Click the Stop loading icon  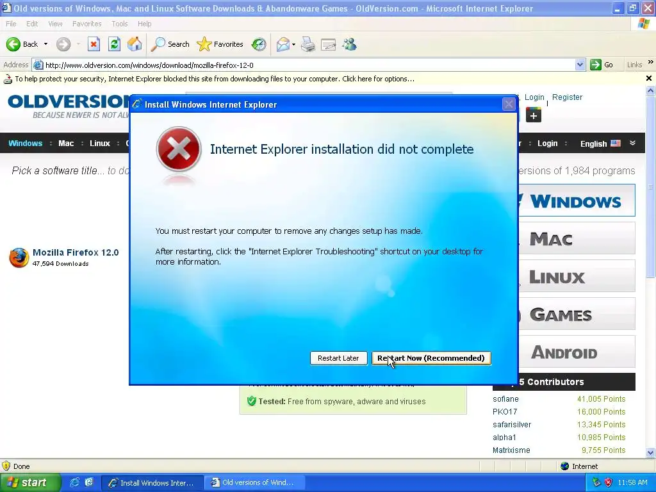[x=94, y=44]
